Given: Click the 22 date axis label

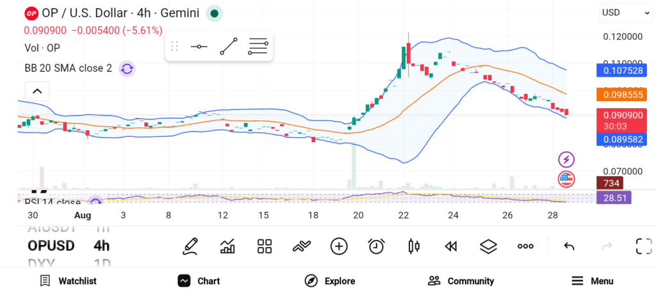Looking at the screenshot, I should coord(404,215).
